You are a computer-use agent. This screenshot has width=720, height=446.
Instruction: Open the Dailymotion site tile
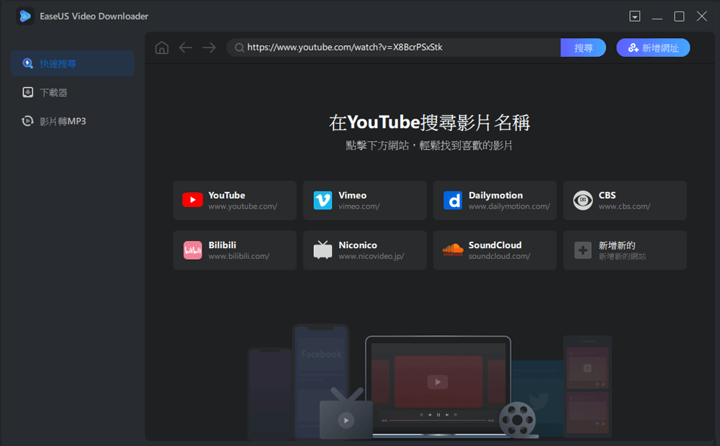tap(495, 200)
